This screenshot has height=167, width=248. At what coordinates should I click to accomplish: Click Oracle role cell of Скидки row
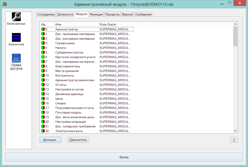[x=115, y=103]
